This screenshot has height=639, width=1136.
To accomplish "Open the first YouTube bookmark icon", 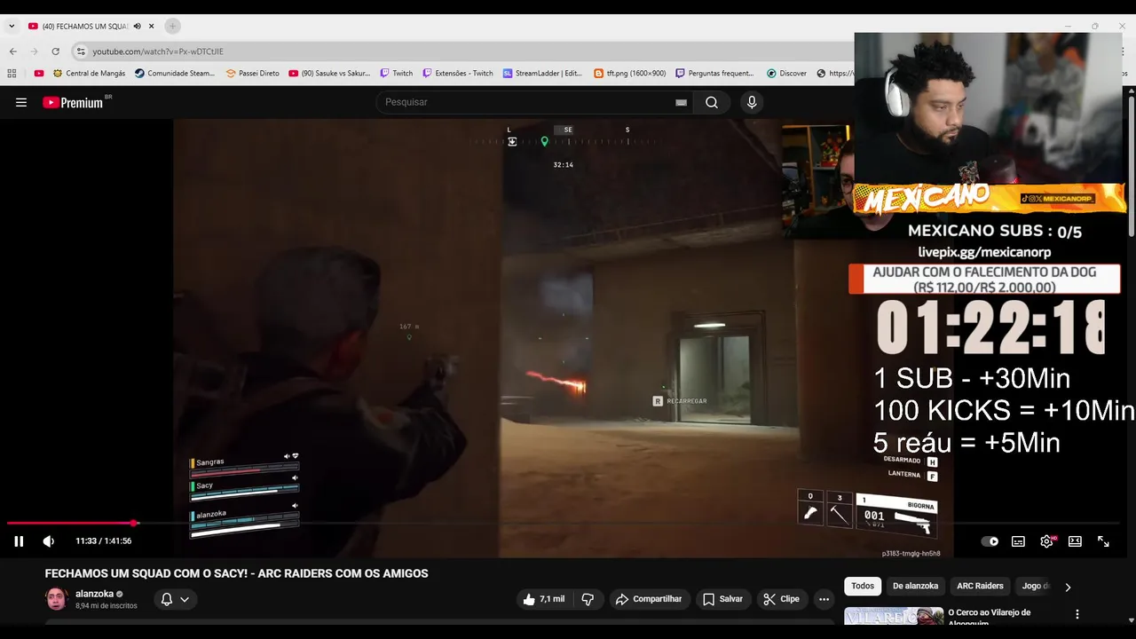I will pyautogui.click(x=39, y=74).
